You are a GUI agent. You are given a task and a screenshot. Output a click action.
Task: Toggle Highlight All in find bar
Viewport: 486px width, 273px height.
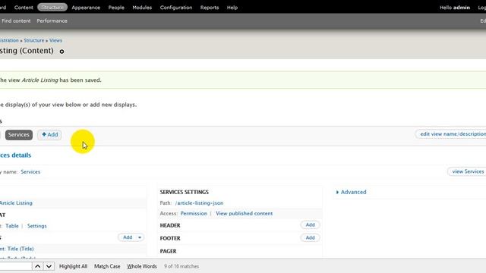tap(73, 266)
